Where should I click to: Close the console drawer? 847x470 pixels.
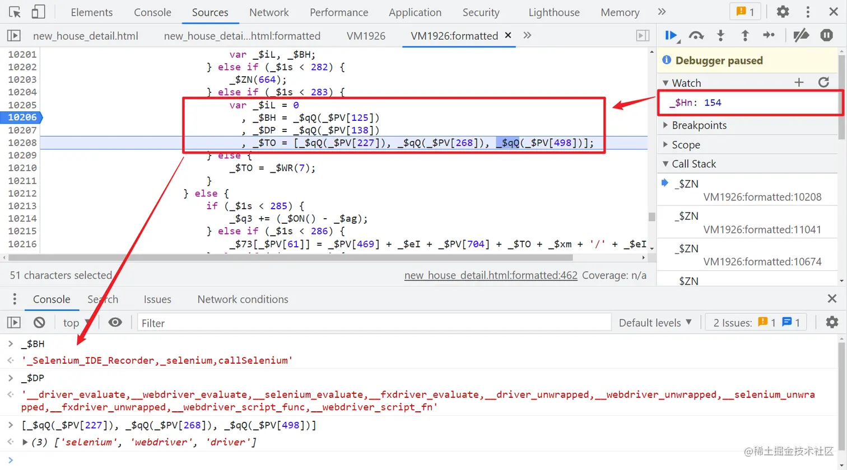click(x=832, y=299)
